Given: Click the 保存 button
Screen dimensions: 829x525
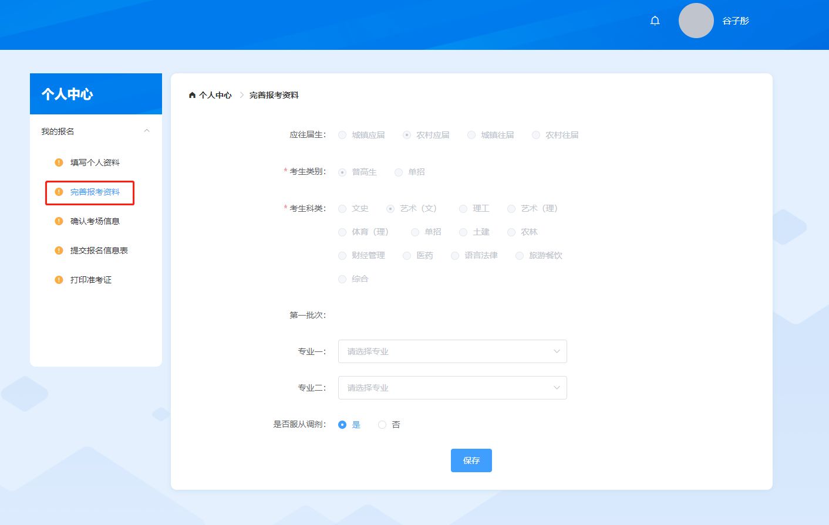Looking at the screenshot, I should point(471,460).
